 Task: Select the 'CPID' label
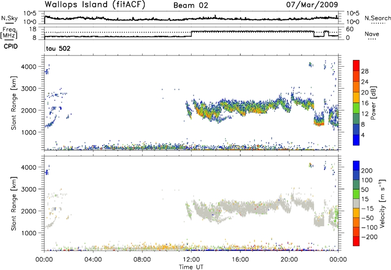pyautogui.click(x=11, y=46)
